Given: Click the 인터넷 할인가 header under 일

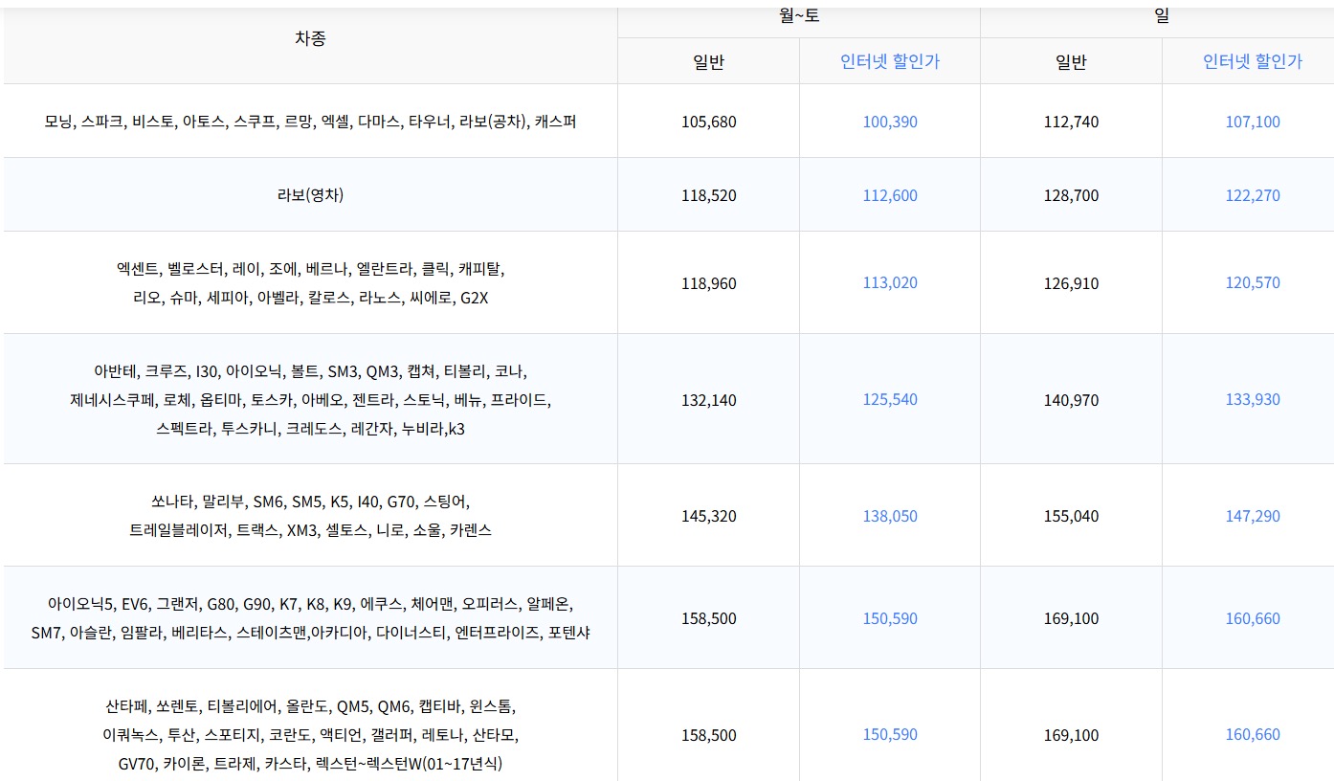Looking at the screenshot, I should point(1253,61).
